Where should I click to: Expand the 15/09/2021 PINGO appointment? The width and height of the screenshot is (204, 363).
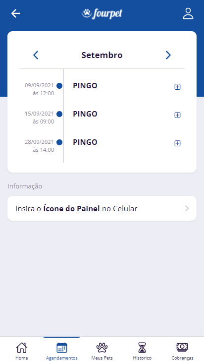pyautogui.click(x=177, y=115)
